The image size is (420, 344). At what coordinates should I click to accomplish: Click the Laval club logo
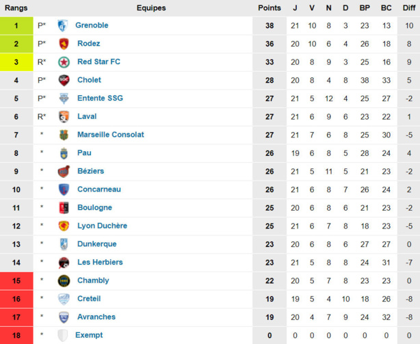(64, 117)
